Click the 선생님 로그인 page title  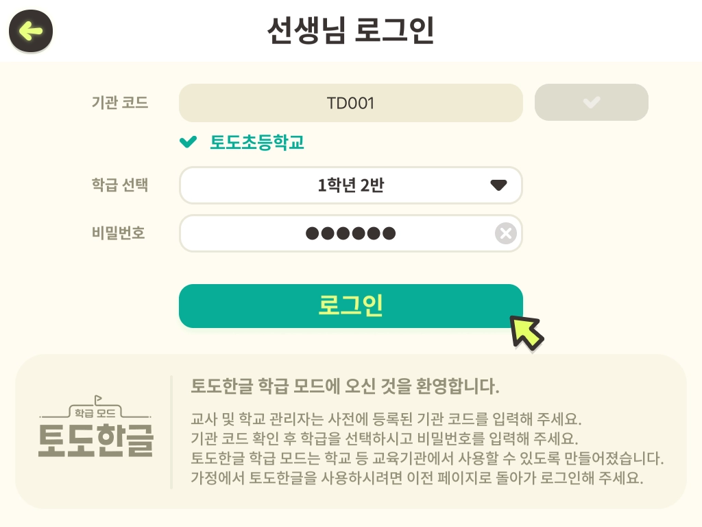point(350,30)
